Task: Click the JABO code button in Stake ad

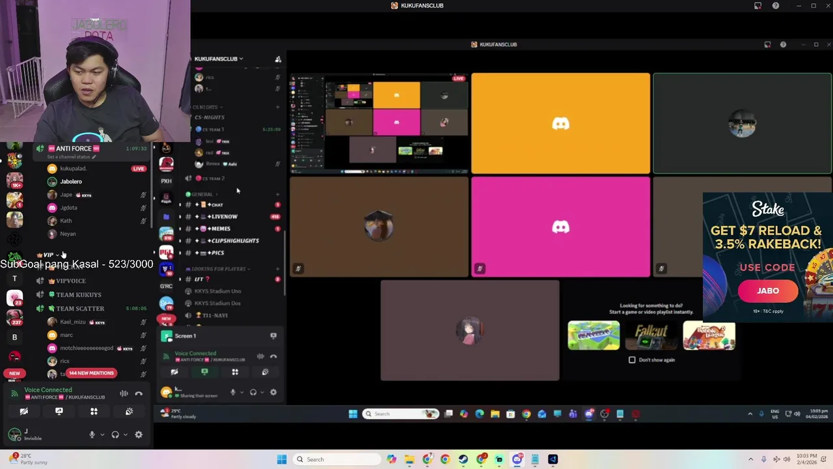Action: (x=768, y=291)
